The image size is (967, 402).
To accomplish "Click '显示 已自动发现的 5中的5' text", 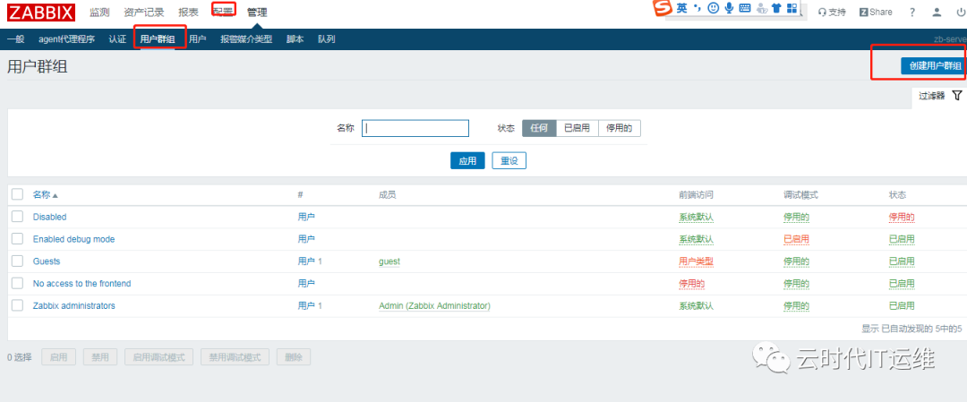I will click(911, 329).
